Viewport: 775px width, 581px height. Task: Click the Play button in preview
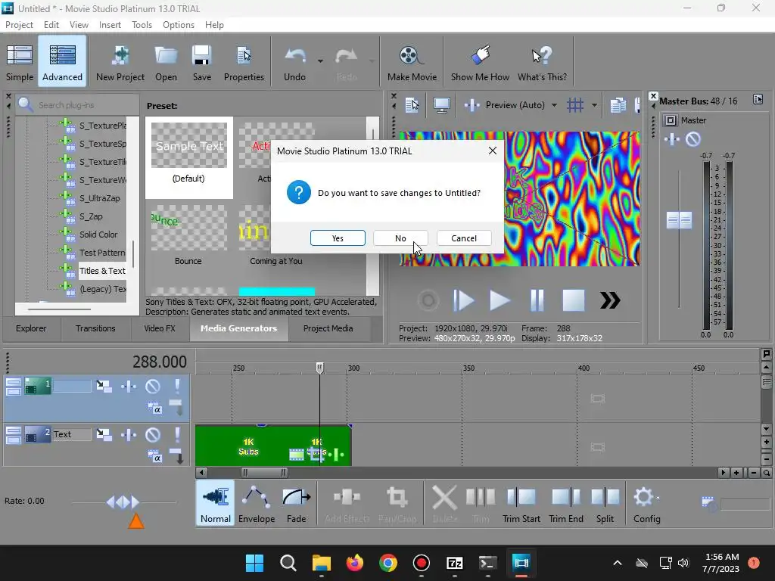coord(500,300)
